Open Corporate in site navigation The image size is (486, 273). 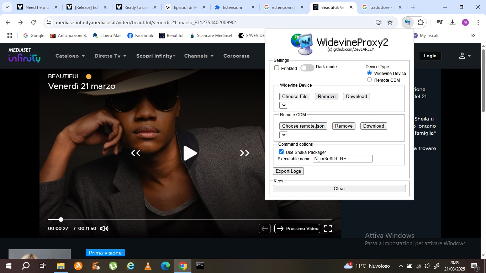click(237, 56)
